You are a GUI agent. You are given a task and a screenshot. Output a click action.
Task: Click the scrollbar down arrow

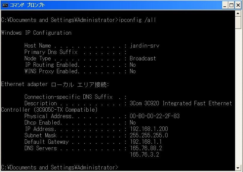point(238,168)
